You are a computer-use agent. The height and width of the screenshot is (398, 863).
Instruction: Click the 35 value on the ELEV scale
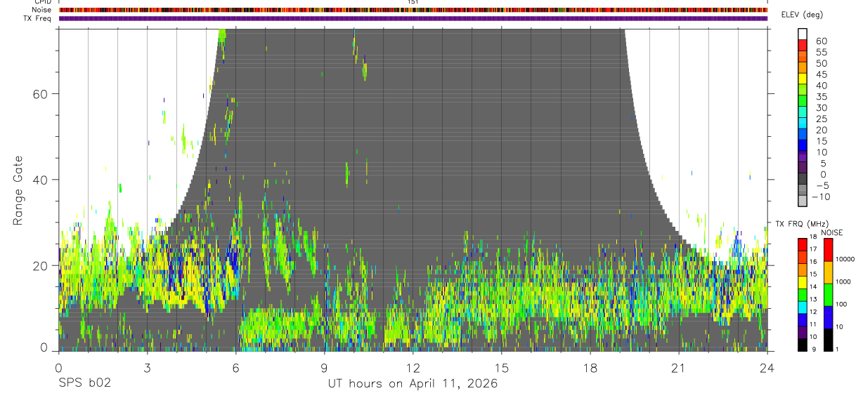[x=821, y=97]
